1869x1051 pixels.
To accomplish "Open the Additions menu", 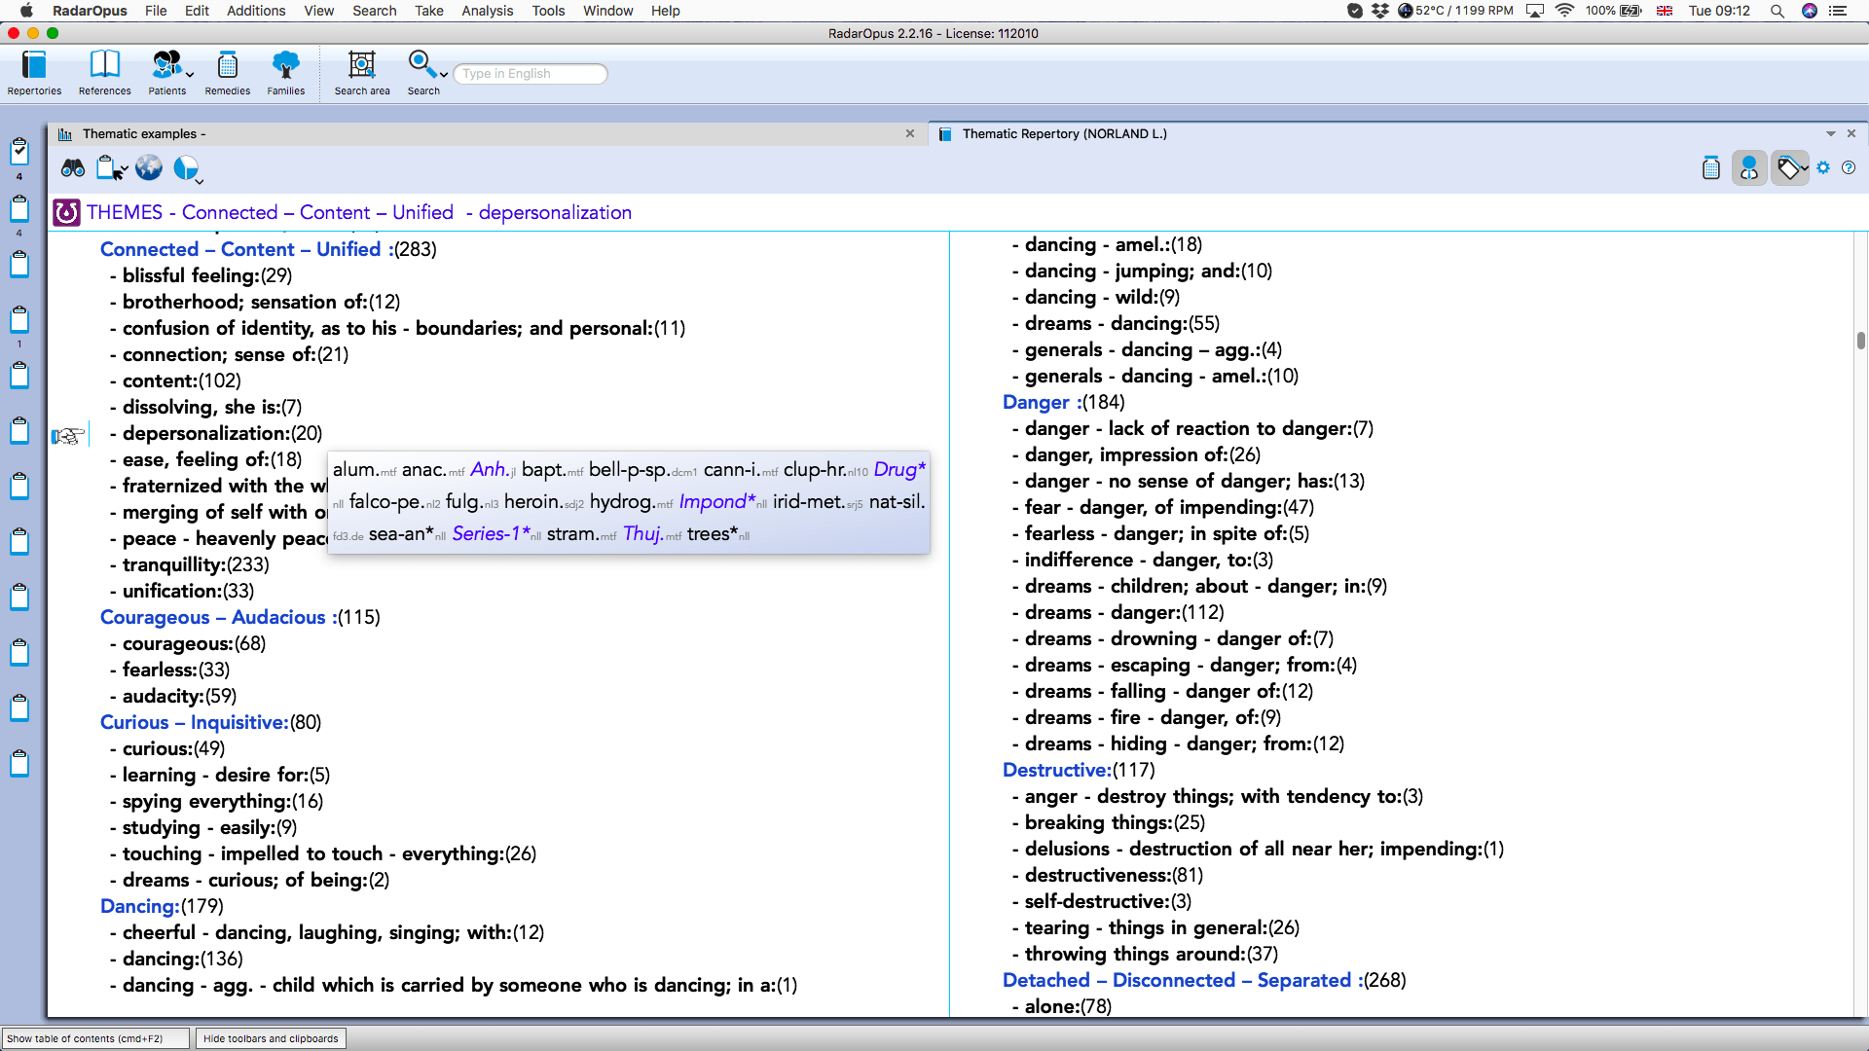I will pos(256,11).
